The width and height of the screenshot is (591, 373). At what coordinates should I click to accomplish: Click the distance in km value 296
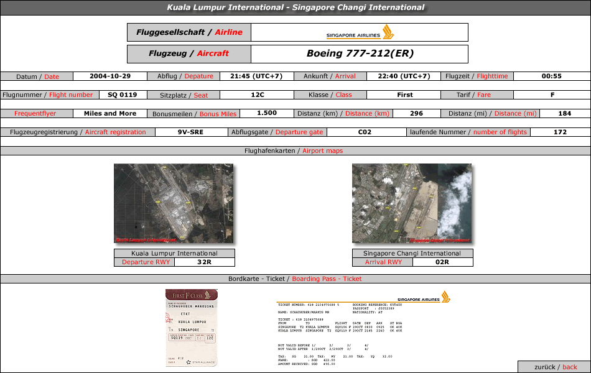(x=416, y=113)
